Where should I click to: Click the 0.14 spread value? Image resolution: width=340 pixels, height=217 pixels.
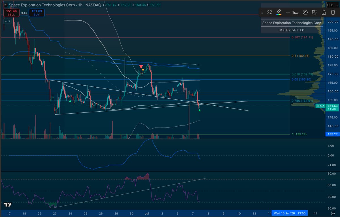[x=24, y=13]
